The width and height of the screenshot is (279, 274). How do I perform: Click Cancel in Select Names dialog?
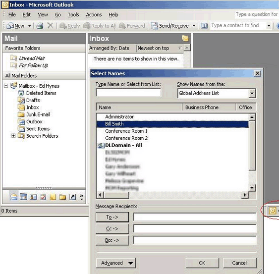(239, 263)
